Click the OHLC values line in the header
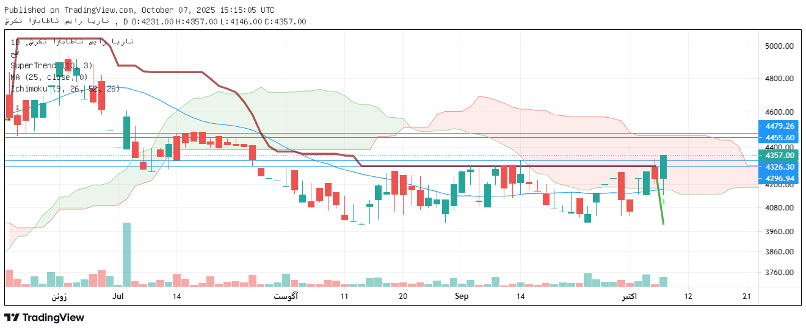Viewport: 806px width, 330px height. pos(214,22)
